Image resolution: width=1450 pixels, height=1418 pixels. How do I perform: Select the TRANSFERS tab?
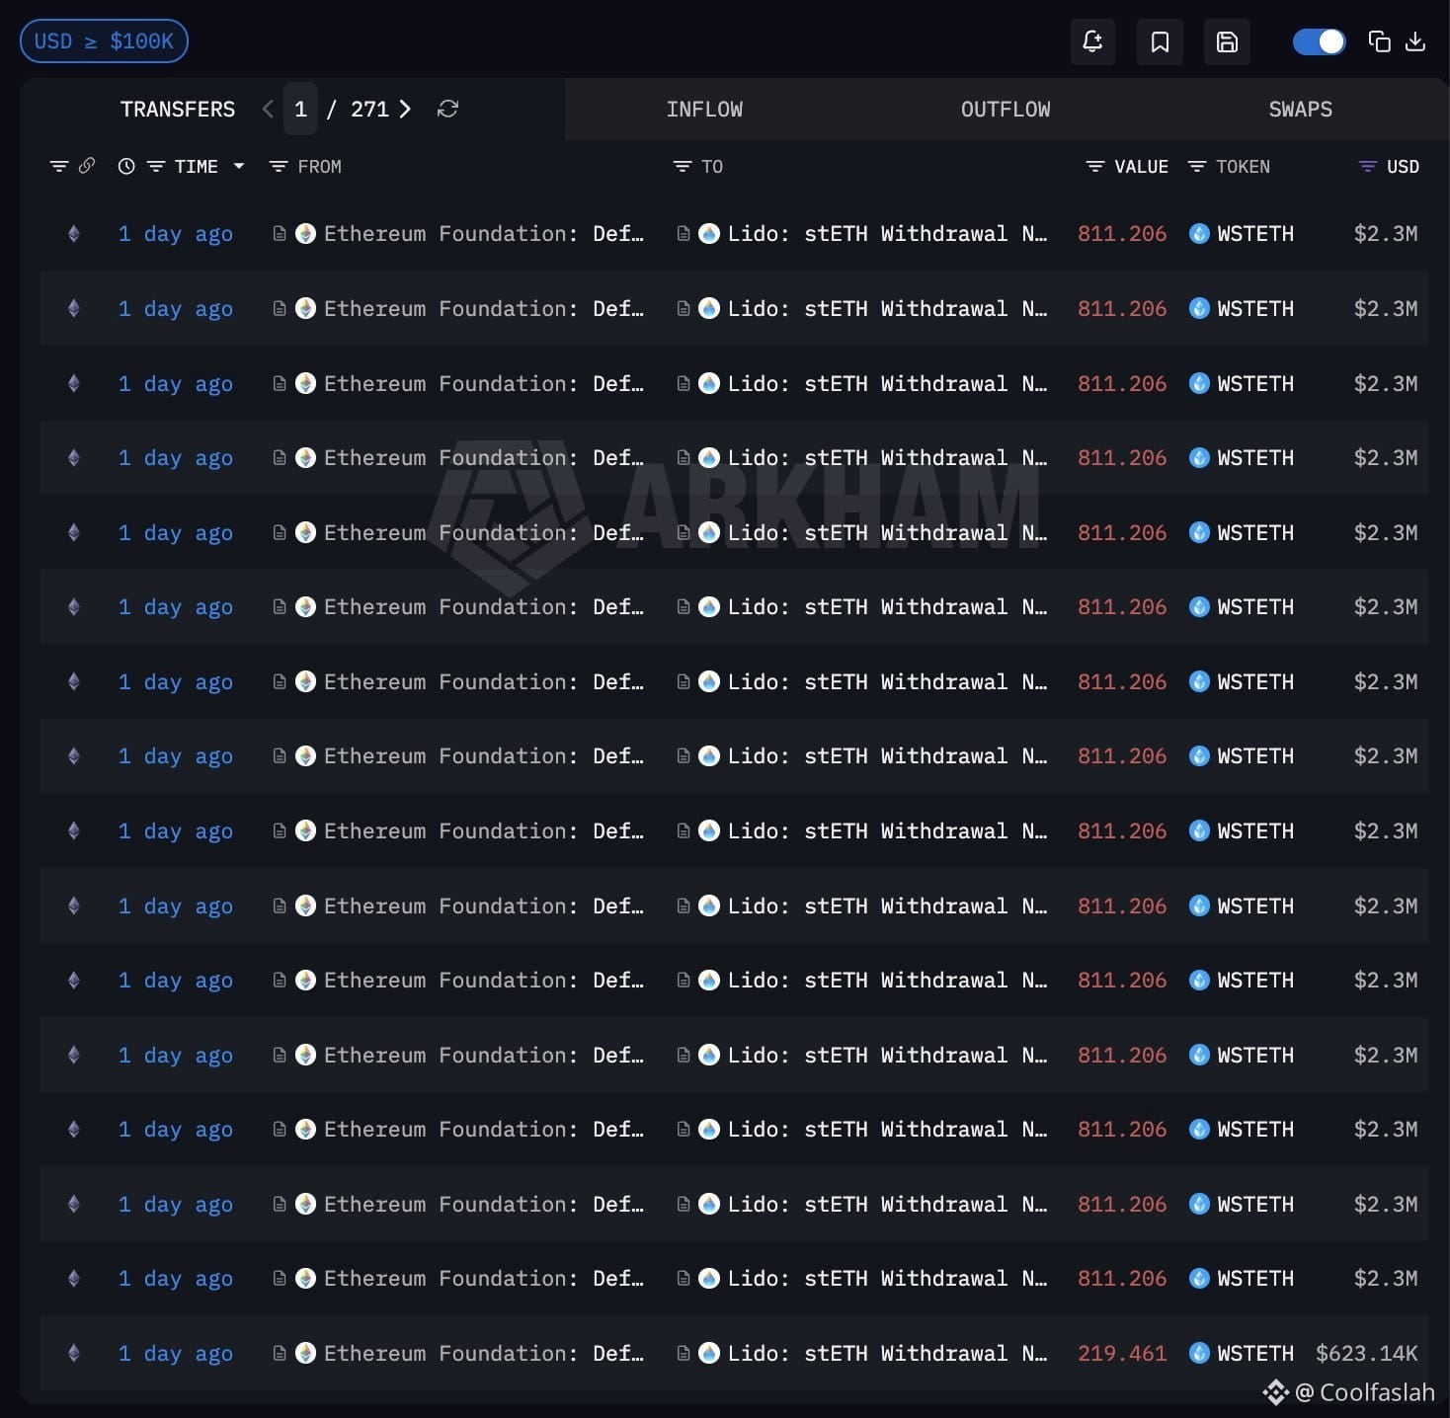[178, 109]
